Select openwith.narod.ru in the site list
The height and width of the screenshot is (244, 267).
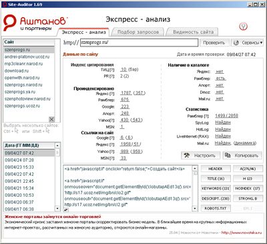coord(29,78)
